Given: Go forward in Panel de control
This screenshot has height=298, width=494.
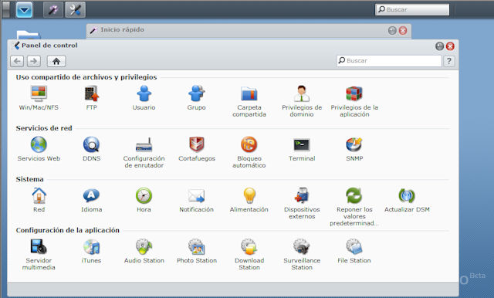Looking at the screenshot, I should pos(34,61).
